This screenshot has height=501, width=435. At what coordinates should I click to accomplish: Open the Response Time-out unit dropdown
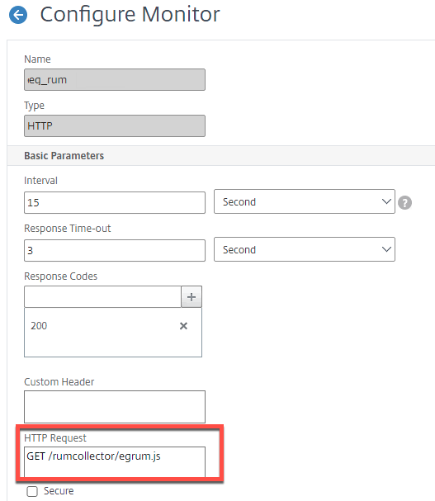coord(305,249)
